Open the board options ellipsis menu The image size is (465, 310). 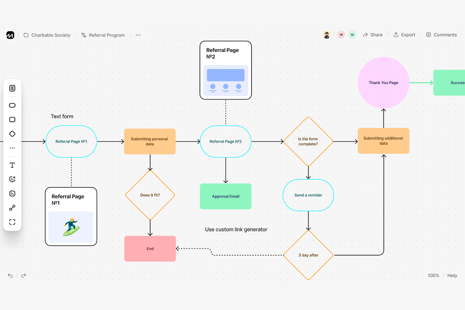point(138,35)
